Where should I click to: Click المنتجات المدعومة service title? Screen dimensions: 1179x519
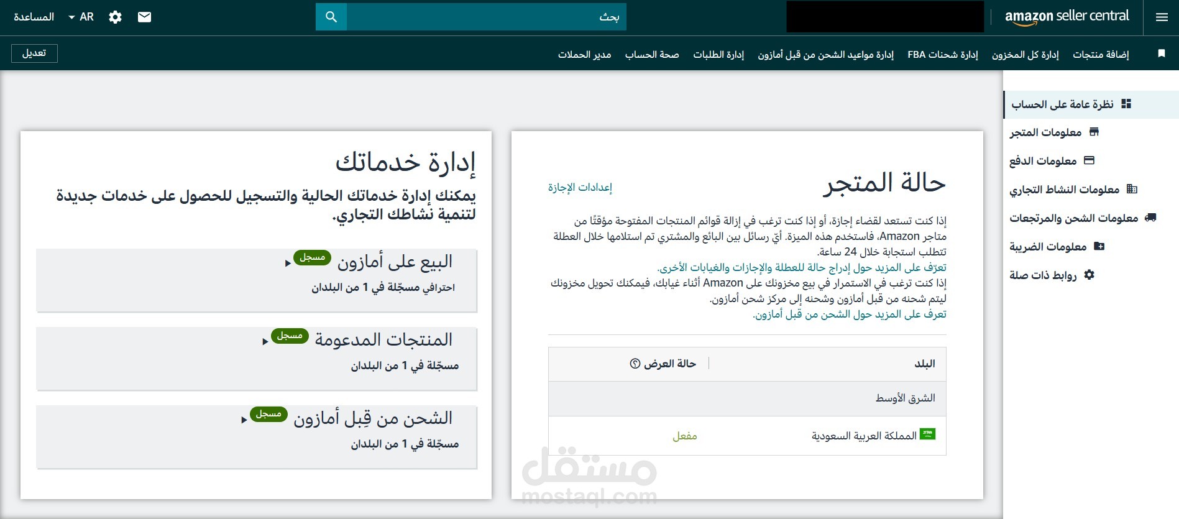tap(383, 340)
